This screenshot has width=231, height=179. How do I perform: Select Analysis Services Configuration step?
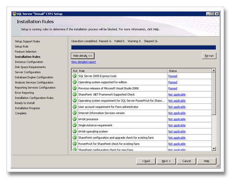tap(34, 82)
